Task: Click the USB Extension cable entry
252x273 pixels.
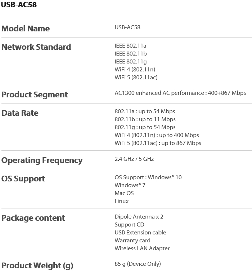Action: (x=140, y=233)
